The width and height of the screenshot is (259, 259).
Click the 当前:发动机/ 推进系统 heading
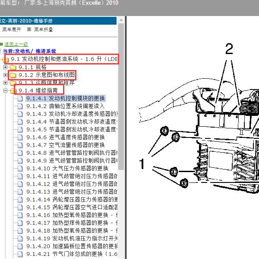click(29, 51)
